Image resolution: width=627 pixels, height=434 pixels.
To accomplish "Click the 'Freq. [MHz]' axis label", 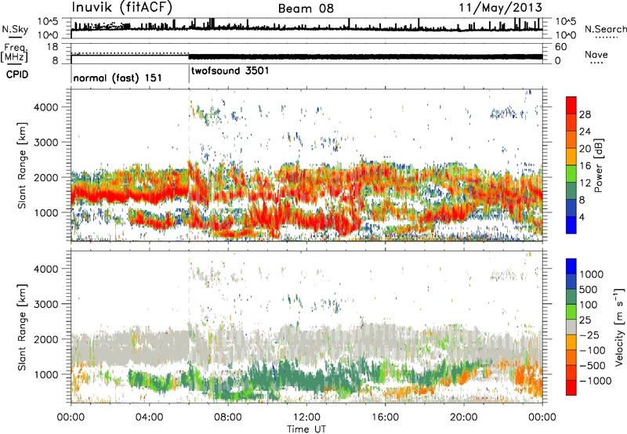I will (15, 52).
